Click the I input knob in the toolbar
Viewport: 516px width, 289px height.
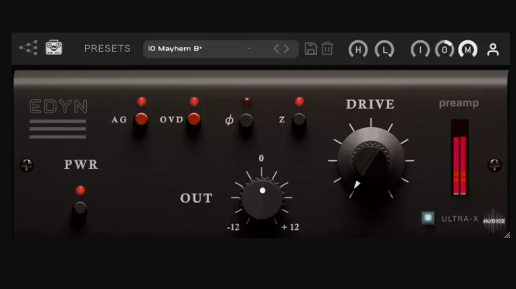tap(420, 50)
